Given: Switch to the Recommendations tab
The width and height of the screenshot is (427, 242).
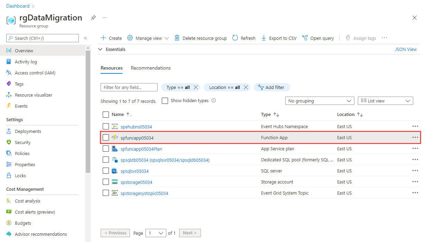Looking at the screenshot, I should click(x=151, y=68).
